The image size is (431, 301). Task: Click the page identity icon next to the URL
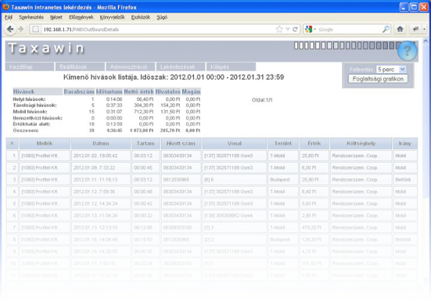35,29
